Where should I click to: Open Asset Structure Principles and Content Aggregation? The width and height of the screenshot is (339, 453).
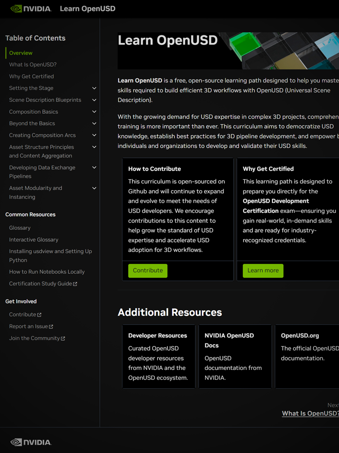click(41, 151)
